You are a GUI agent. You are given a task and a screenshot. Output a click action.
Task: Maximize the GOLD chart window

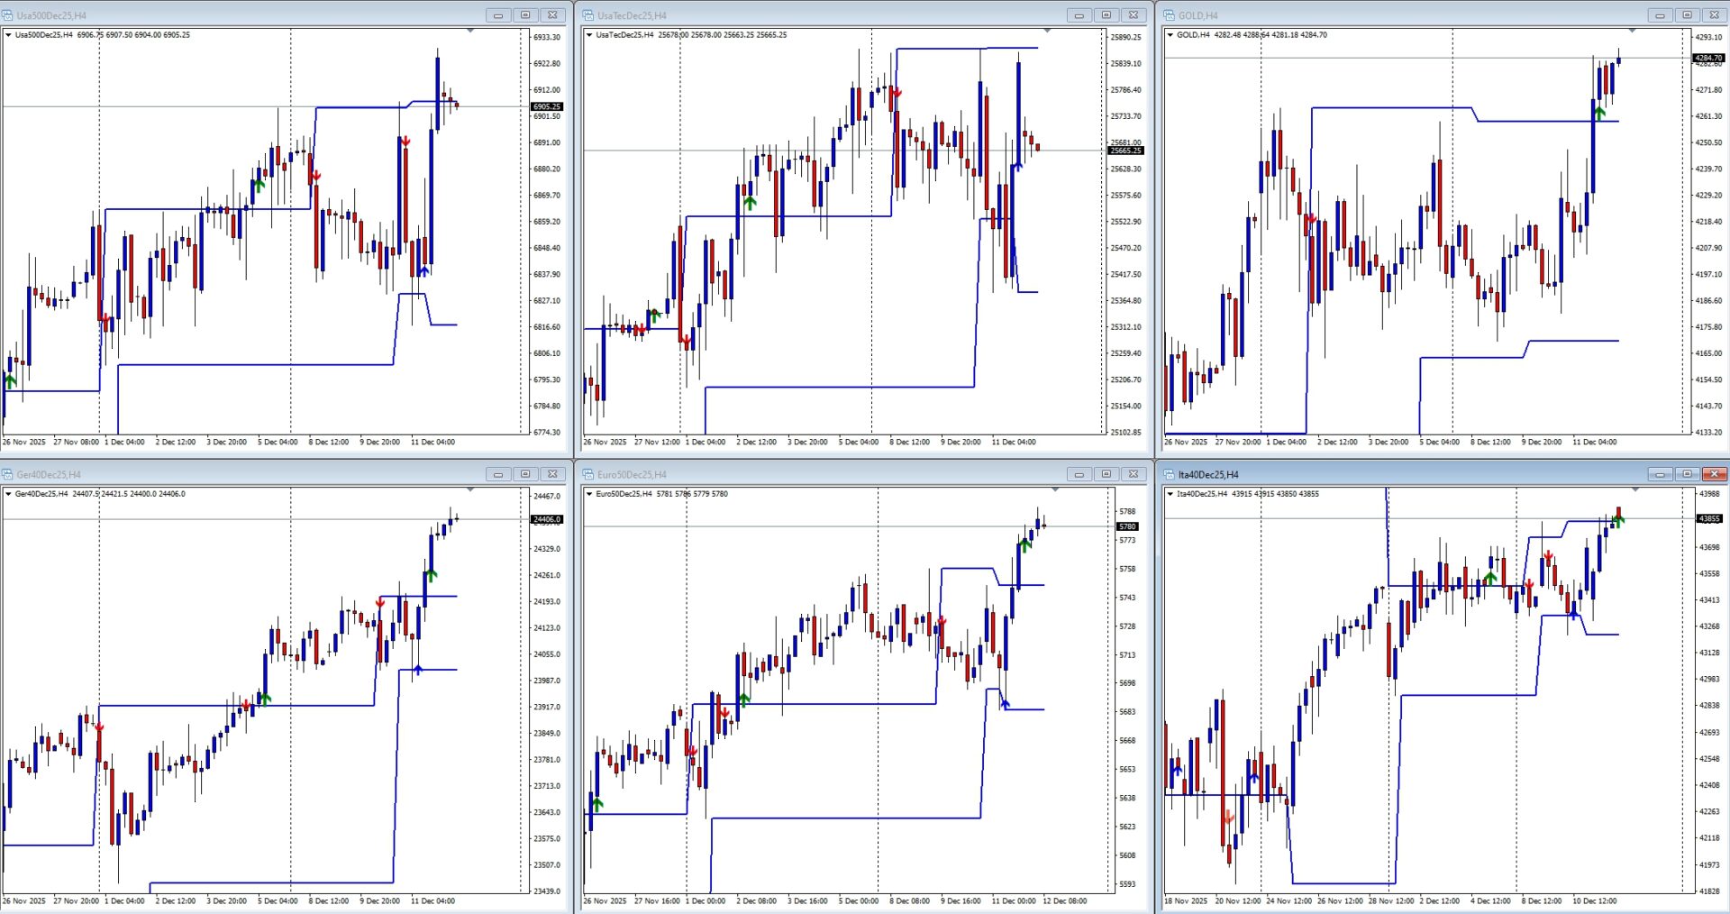(1687, 15)
